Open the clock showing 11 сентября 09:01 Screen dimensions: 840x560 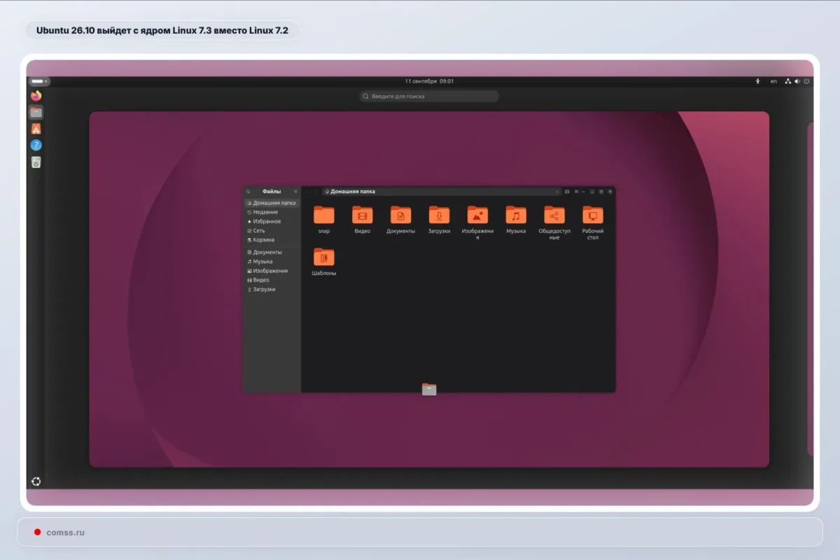tap(429, 81)
